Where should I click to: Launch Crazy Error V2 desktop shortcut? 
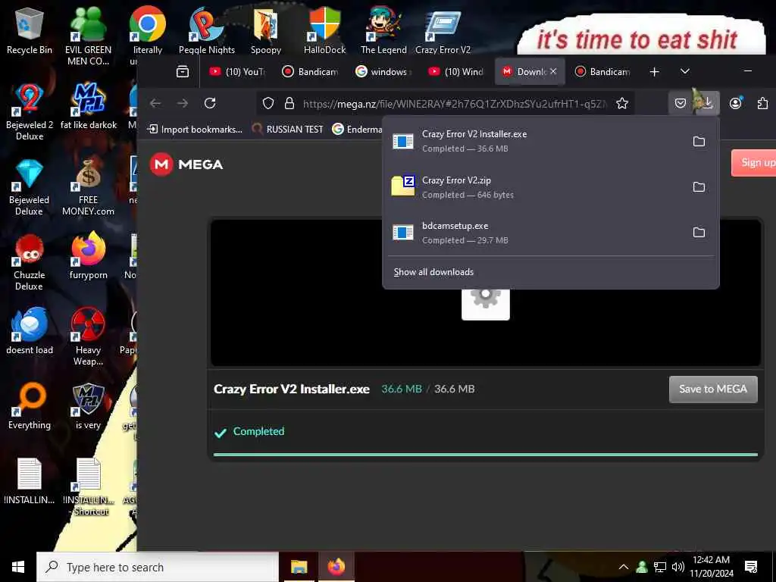[x=443, y=30]
